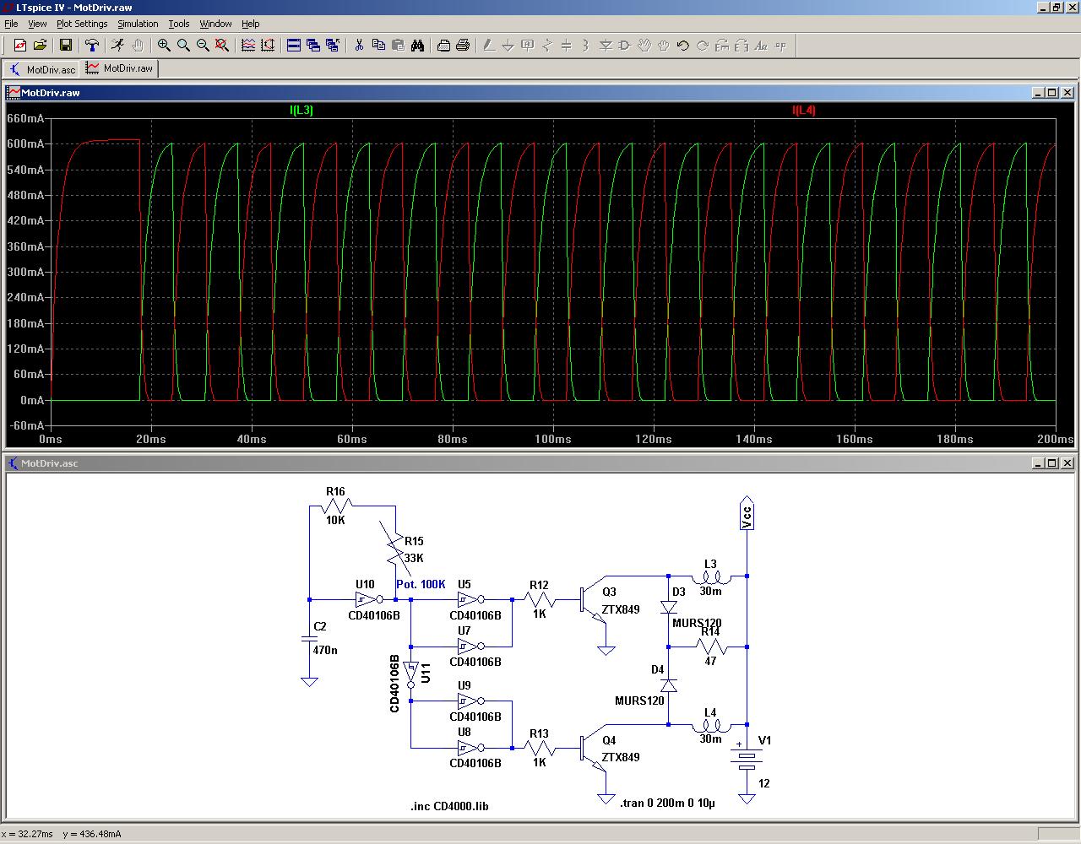This screenshot has height=844, width=1081.
Task: Click the Cut scissors icon
Action: pyautogui.click(x=359, y=46)
